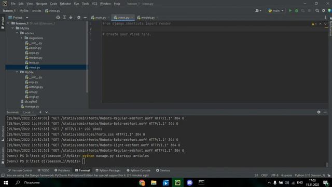
Task: Select the Local terminal tab
Action: pos(27,112)
